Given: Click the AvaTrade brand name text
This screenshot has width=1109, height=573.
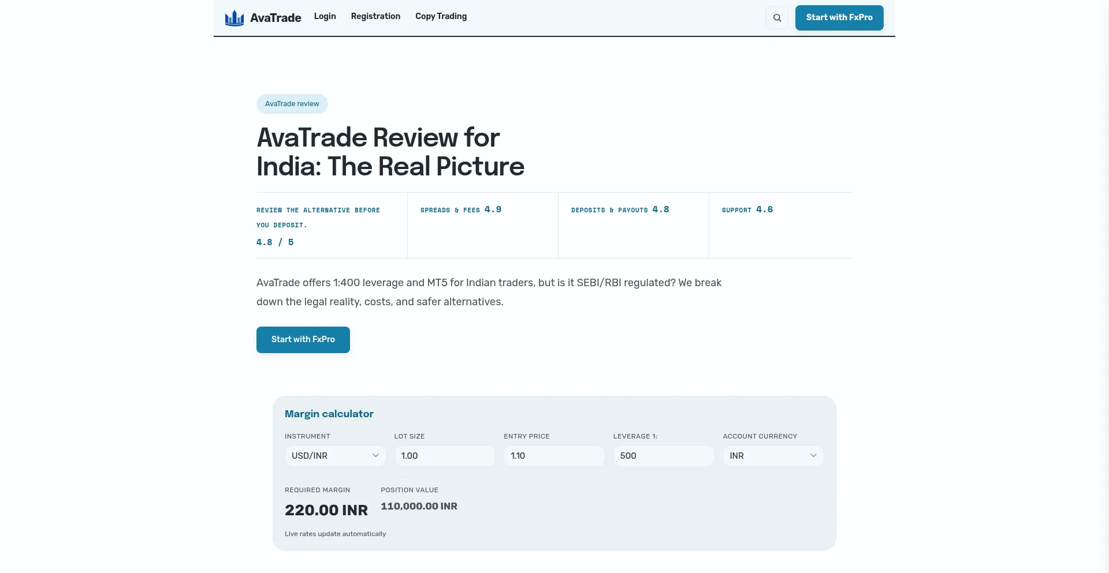Looking at the screenshot, I should click(x=276, y=18).
